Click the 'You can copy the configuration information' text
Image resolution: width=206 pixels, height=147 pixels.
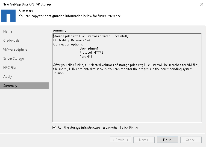(70, 16)
